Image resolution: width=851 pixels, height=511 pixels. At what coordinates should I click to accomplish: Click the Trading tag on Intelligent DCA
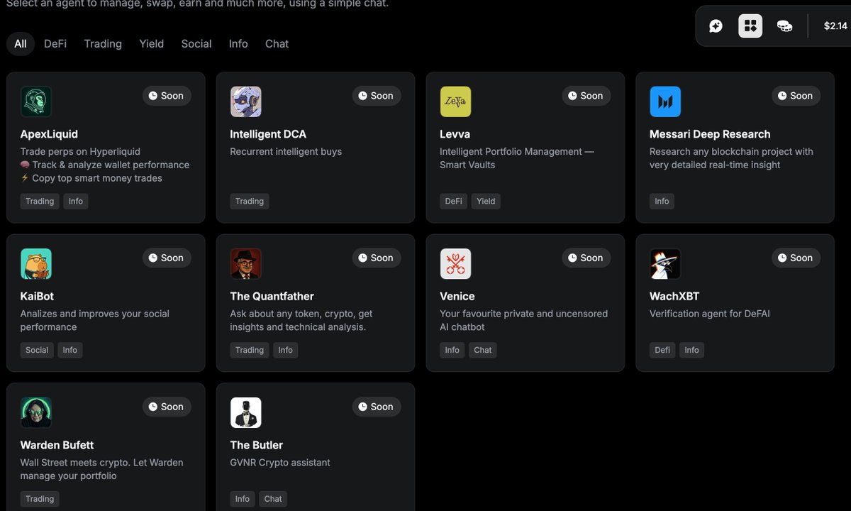(250, 202)
